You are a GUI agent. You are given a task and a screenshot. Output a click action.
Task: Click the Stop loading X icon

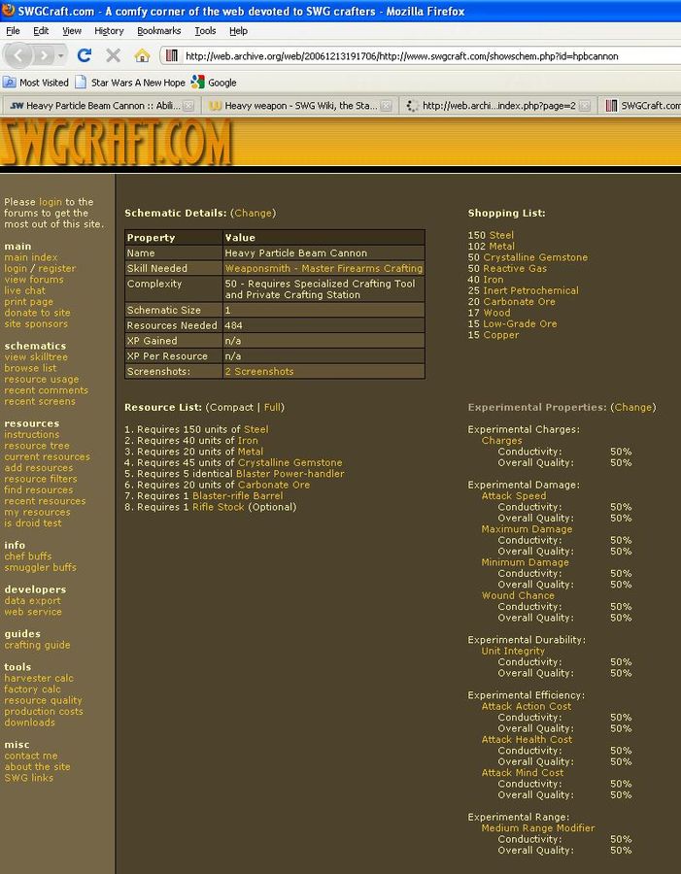tap(113, 55)
